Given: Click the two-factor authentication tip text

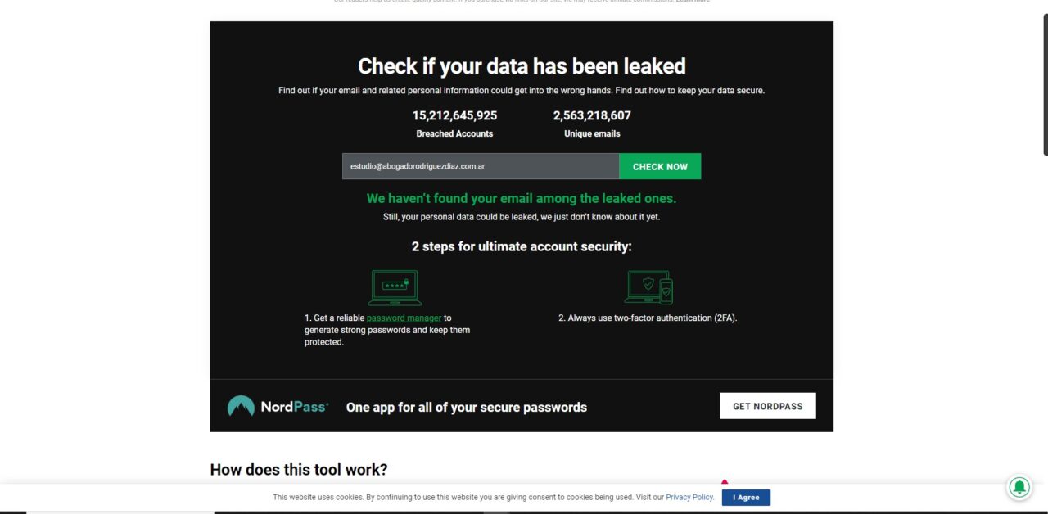Looking at the screenshot, I should [648, 318].
